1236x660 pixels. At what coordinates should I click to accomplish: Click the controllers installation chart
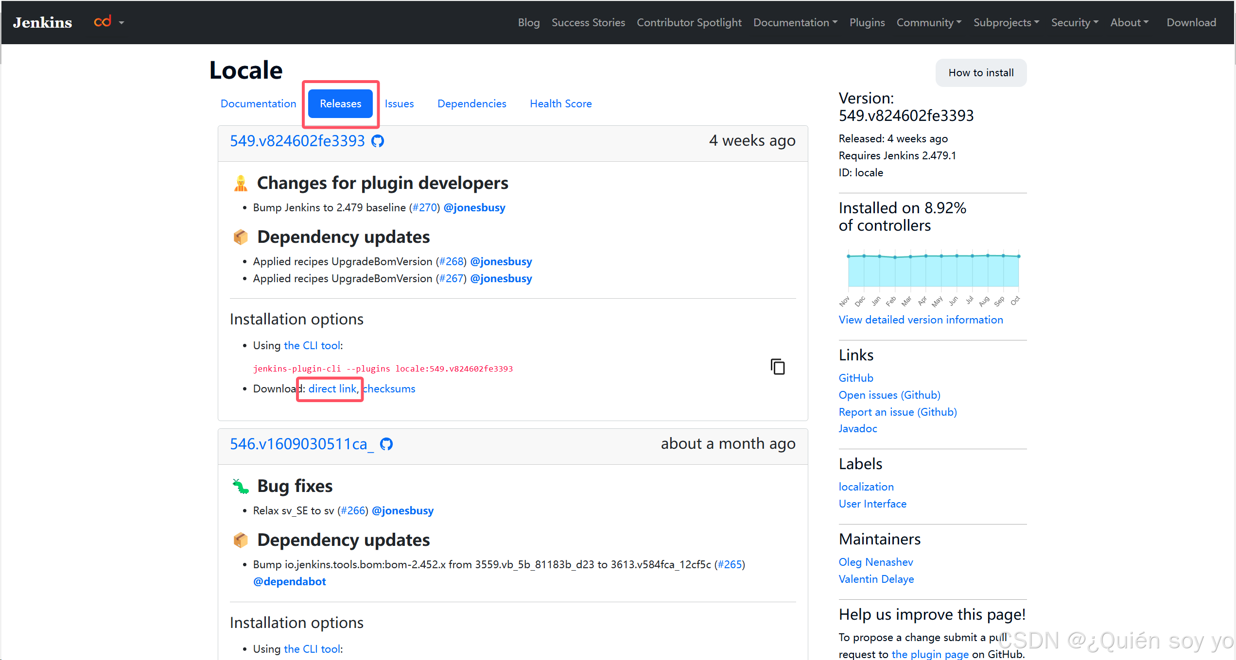click(x=933, y=278)
